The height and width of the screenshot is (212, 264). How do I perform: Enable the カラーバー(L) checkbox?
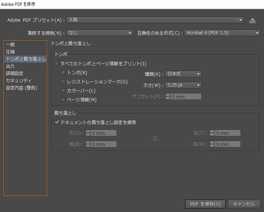63,91
